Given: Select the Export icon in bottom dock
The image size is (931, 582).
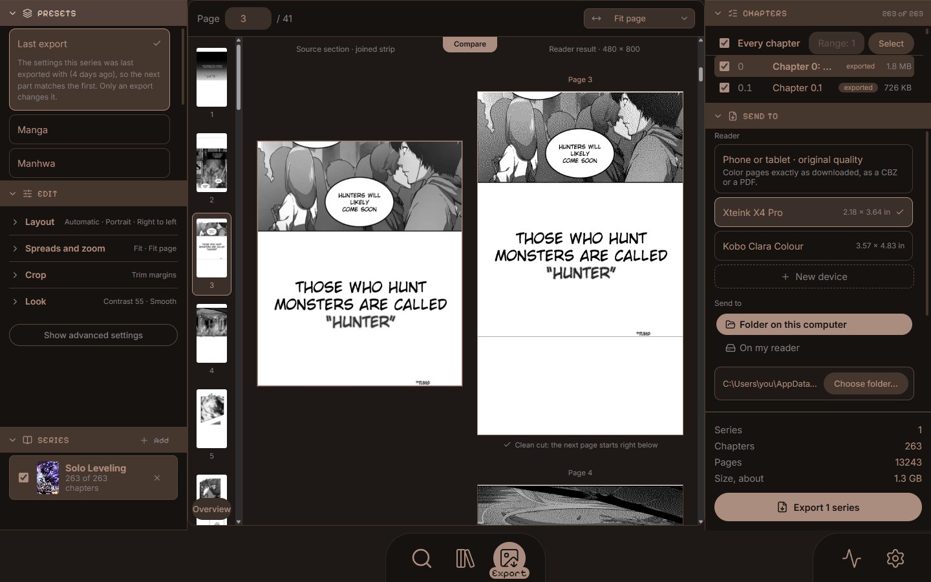Looking at the screenshot, I should (509, 558).
